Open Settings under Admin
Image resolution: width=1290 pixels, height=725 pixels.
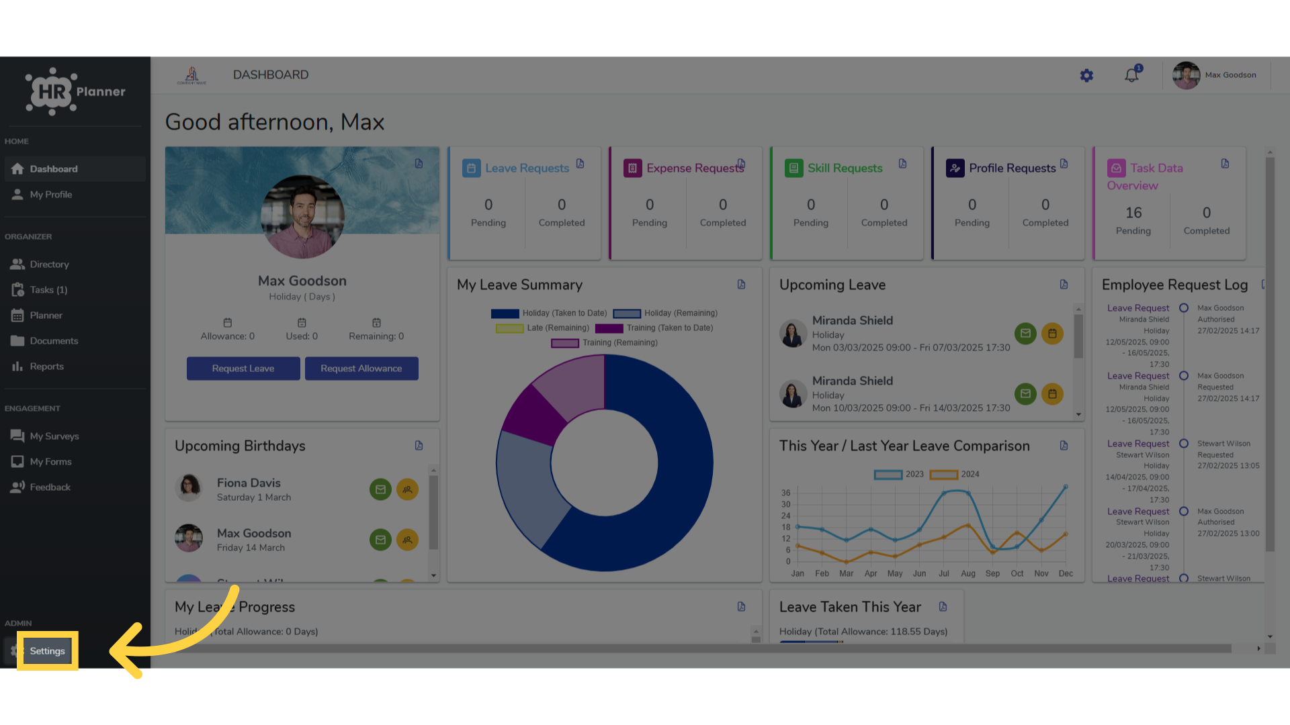coord(47,651)
